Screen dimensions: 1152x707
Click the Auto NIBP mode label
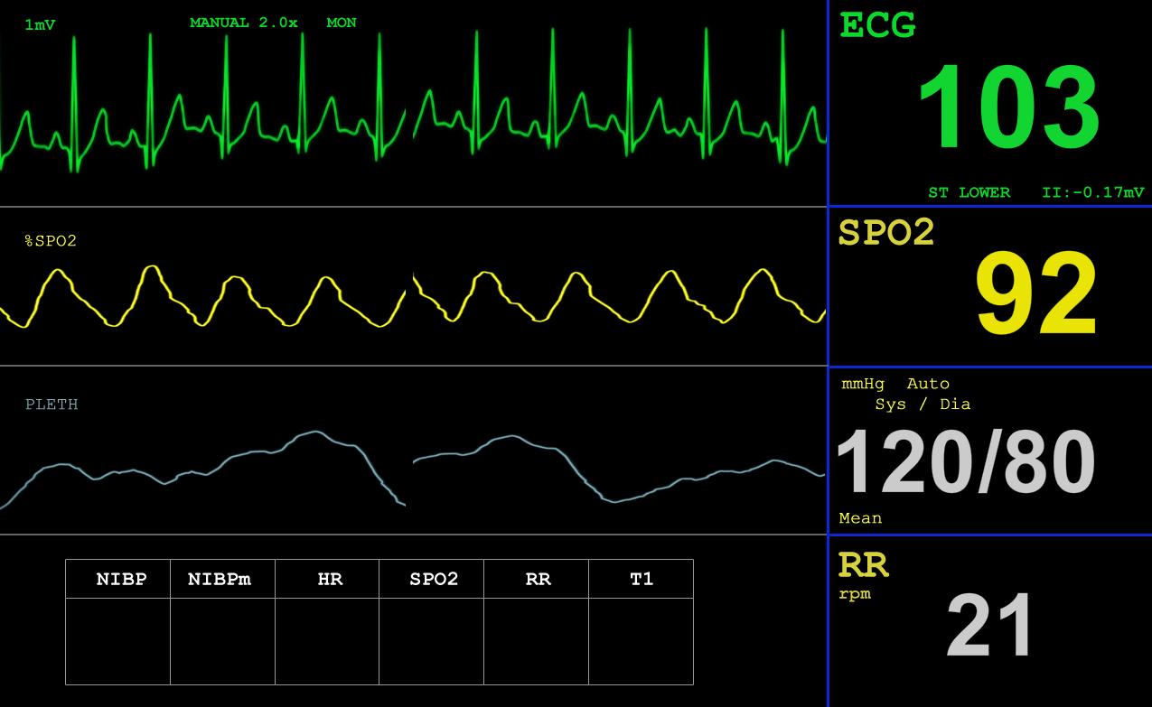928,384
